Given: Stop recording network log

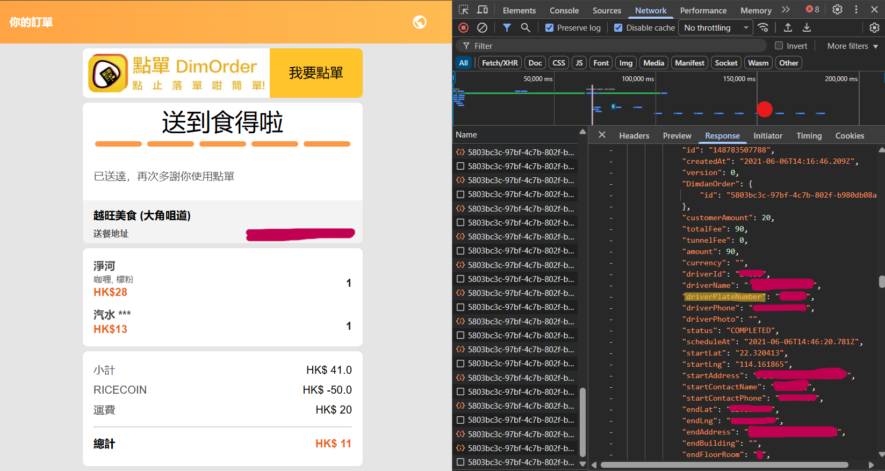Looking at the screenshot, I should coord(464,27).
